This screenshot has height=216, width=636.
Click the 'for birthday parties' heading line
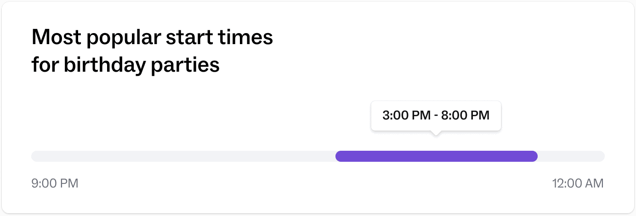click(125, 65)
